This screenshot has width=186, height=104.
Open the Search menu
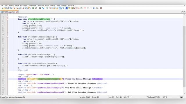pos(11,5)
